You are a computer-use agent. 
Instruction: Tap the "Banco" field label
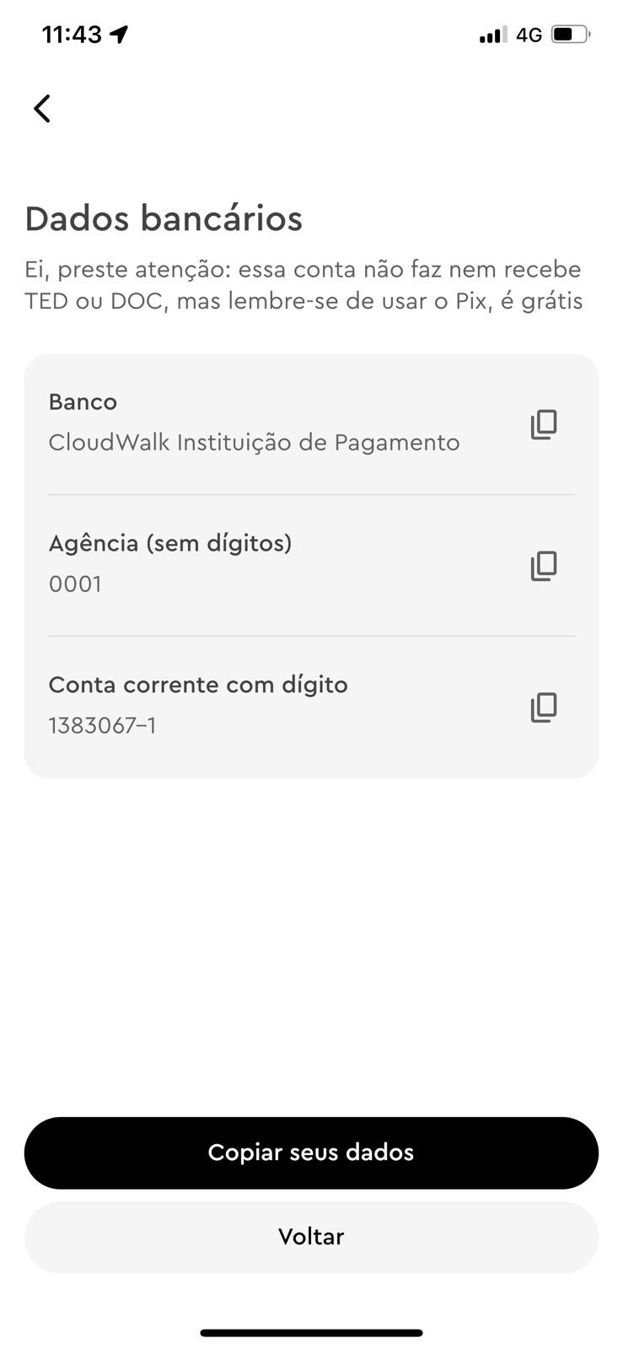pyautogui.click(x=83, y=402)
